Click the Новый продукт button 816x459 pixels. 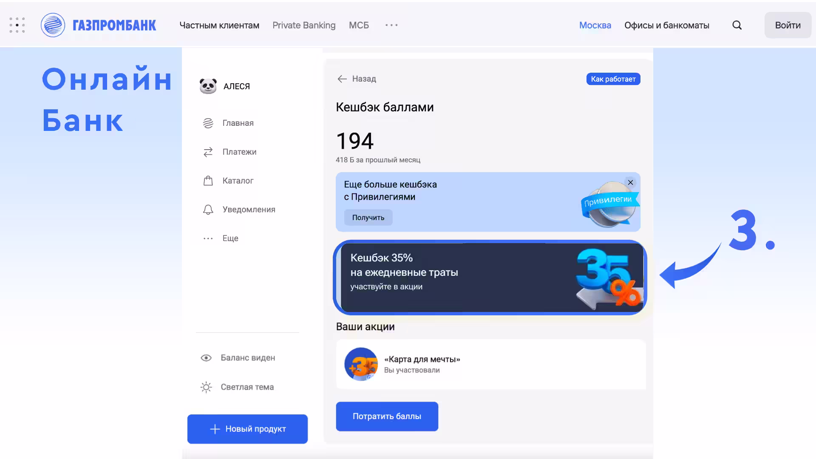point(247,429)
